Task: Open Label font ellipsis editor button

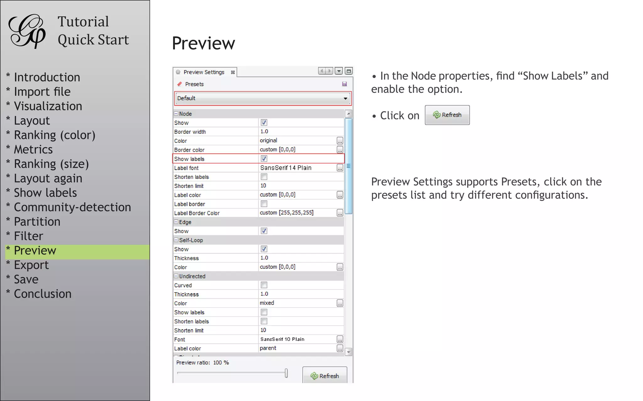Action: click(340, 168)
